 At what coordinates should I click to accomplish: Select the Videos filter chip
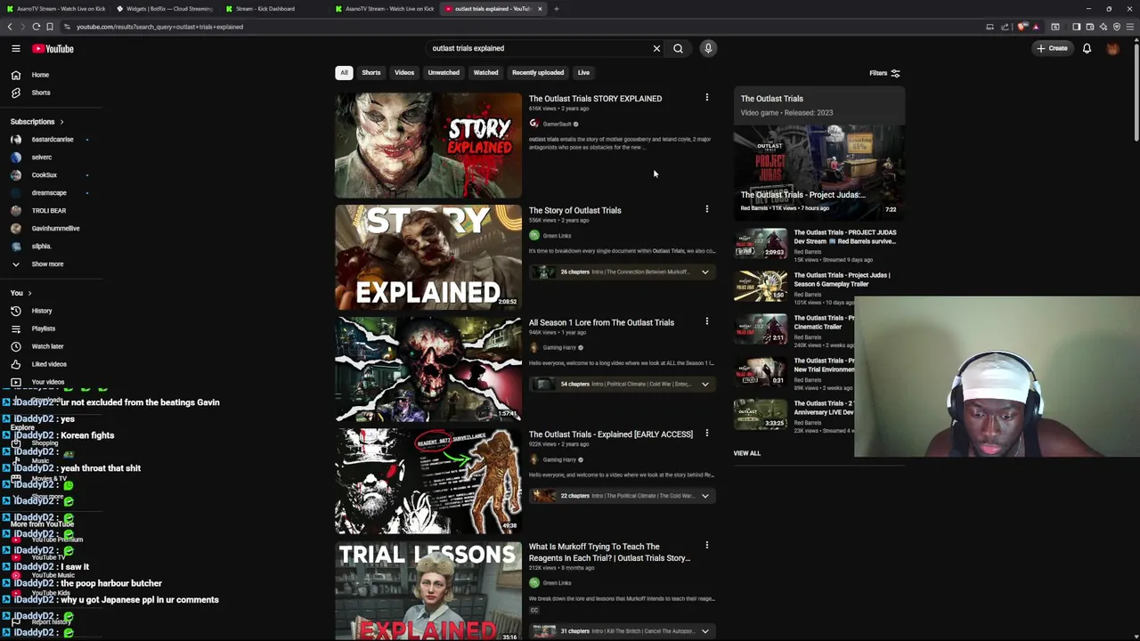(x=404, y=73)
